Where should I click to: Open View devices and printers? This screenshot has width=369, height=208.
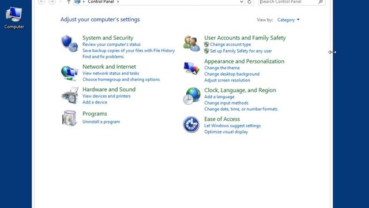[x=106, y=96]
